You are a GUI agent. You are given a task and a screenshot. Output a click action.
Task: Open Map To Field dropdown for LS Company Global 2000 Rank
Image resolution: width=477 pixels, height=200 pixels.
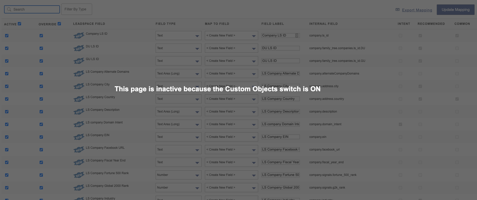click(232, 188)
